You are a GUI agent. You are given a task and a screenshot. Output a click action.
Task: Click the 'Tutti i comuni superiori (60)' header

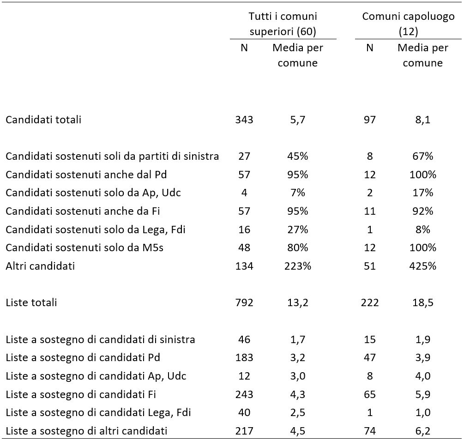click(283, 24)
